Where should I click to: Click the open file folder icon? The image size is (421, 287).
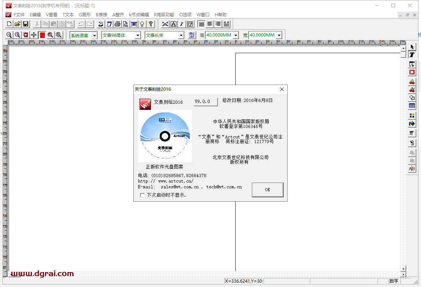pos(17,24)
